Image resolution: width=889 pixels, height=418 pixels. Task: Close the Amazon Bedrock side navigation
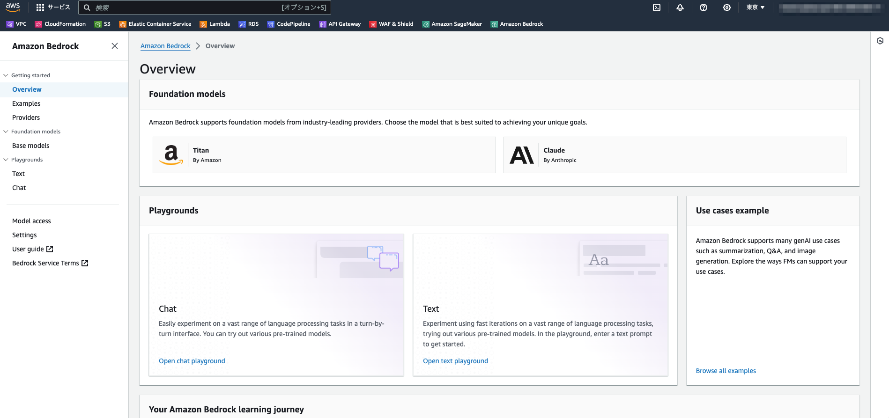115,46
